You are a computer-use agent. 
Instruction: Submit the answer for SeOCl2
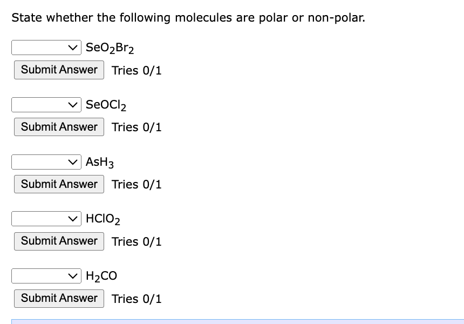pos(59,127)
